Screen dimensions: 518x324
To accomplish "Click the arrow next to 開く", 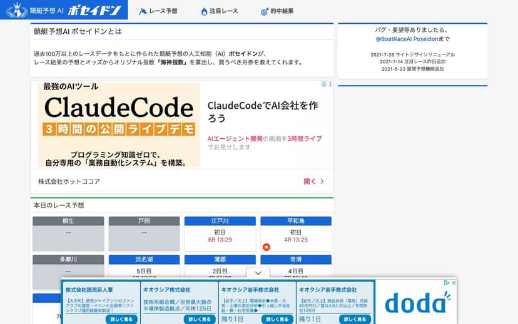I will point(322,181).
